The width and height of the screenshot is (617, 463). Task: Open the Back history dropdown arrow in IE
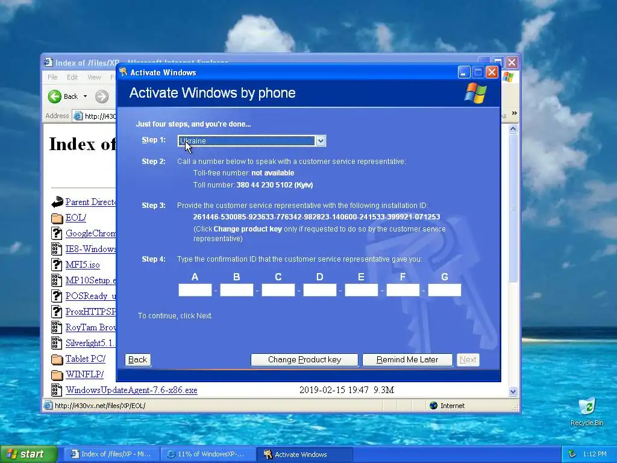(x=85, y=96)
